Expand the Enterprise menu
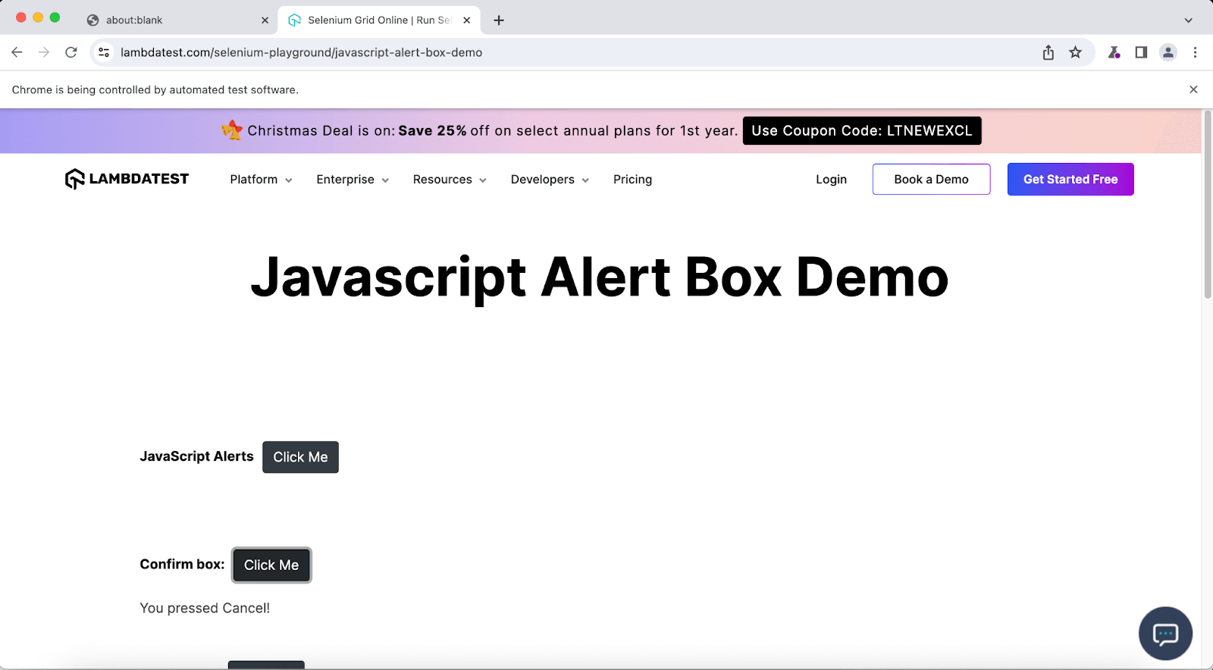Screen dimensions: 1213x670 point(353,180)
